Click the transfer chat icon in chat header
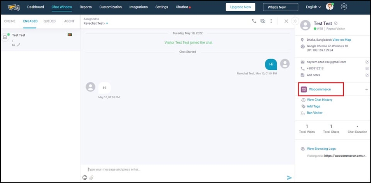Screen dimensions: 371x183 [263, 21]
